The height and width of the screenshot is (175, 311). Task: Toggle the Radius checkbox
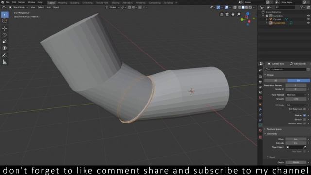pos(305,115)
